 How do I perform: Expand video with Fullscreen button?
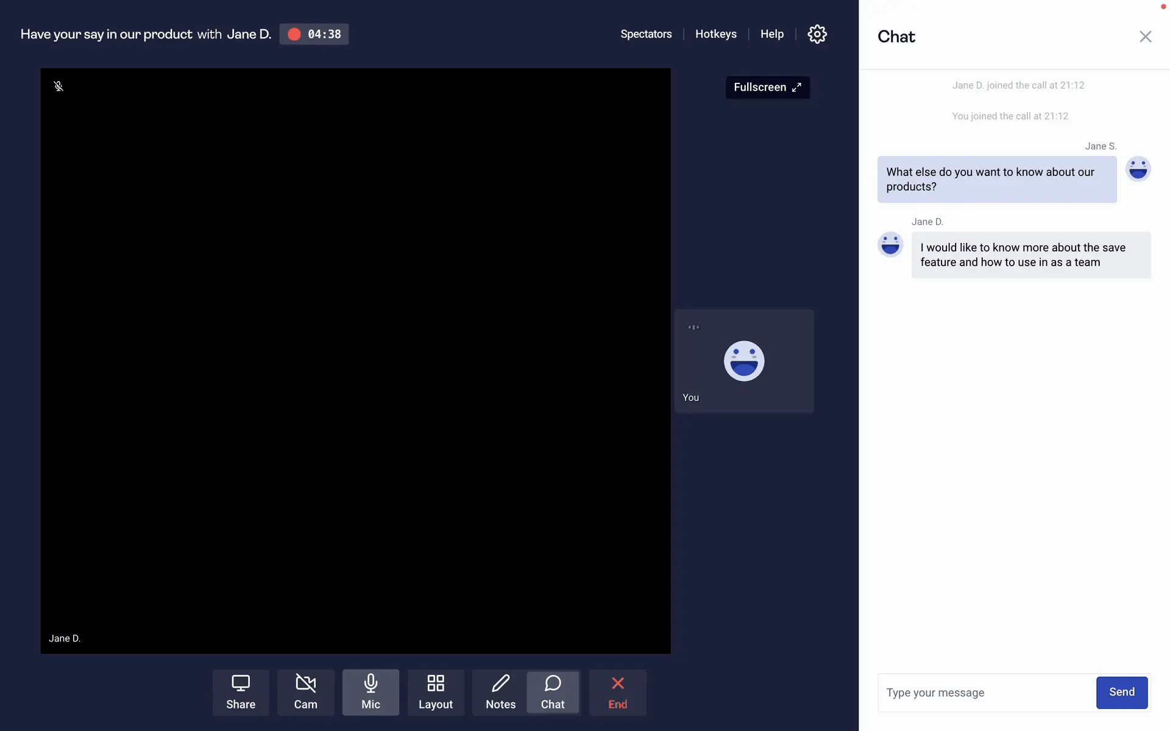point(767,87)
